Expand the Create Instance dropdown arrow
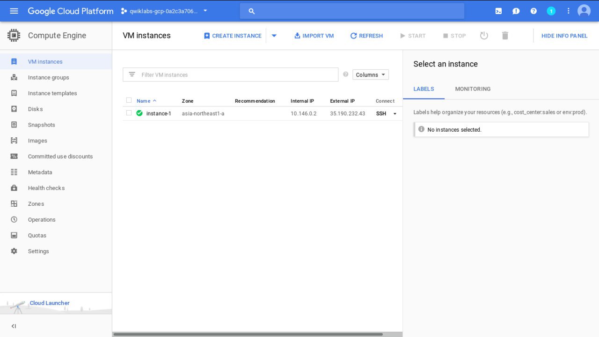 274,36
